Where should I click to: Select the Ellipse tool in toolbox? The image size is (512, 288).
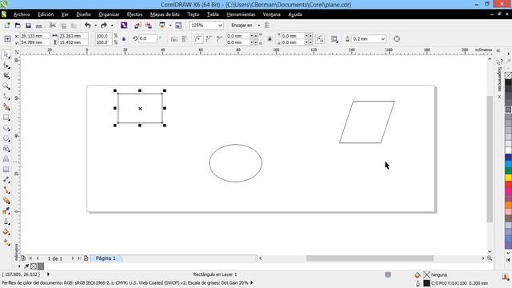(6, 128)
